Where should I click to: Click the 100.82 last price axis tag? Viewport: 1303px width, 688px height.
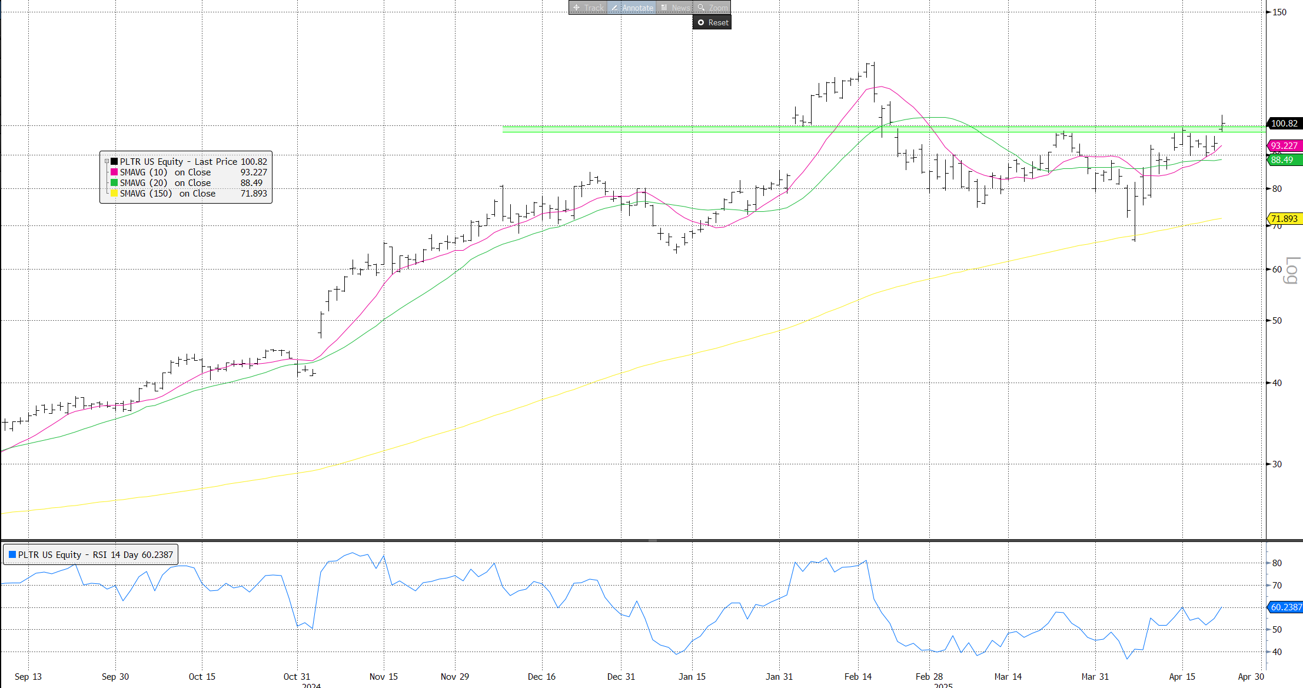tap(1284, 123)
